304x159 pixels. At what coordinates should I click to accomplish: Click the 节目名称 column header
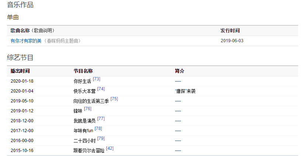[x=83, y=71]
